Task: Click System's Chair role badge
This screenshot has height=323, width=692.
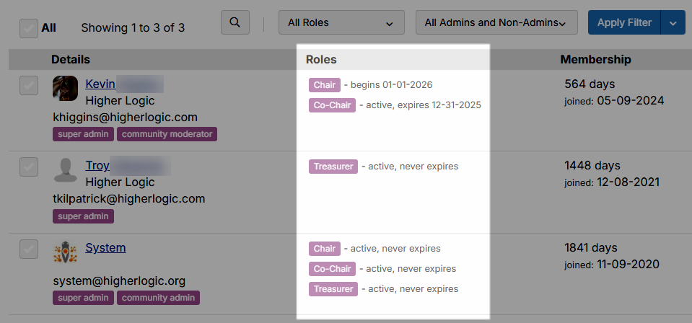Action: pyautogui.click(x=325, y=249)
